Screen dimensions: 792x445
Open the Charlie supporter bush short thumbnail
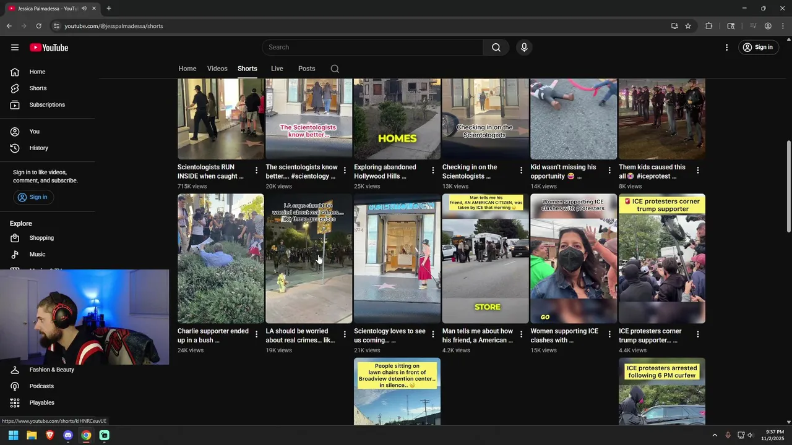click(x=221, y=258)
